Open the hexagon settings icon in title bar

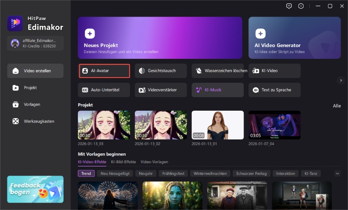(x=301, y=6)
